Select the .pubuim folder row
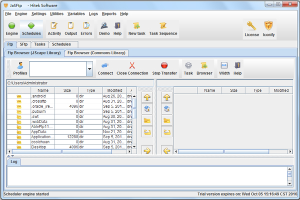This screenshot has width=300, height=200. point(69,111)
